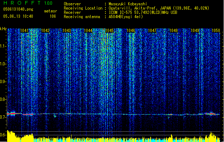
Task: Click the 0.8 kHz axis label
Action: [3, 99]
